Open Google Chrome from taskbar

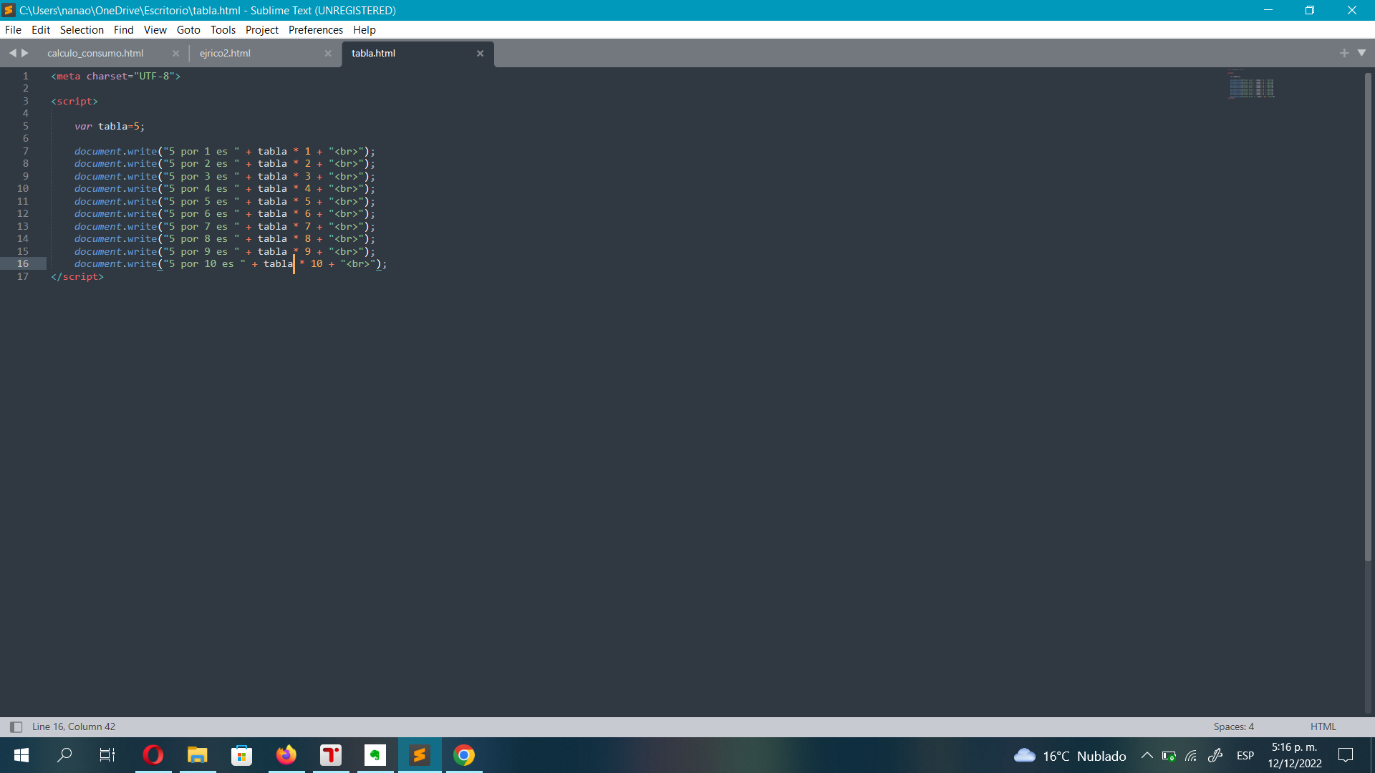coord(464,755)
